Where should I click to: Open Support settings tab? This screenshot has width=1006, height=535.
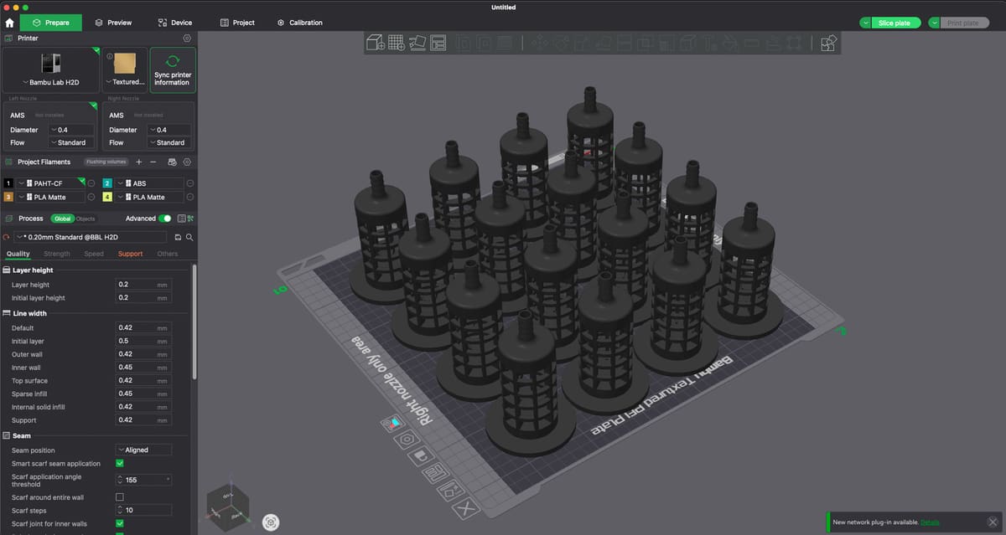(x=130, y=254)
